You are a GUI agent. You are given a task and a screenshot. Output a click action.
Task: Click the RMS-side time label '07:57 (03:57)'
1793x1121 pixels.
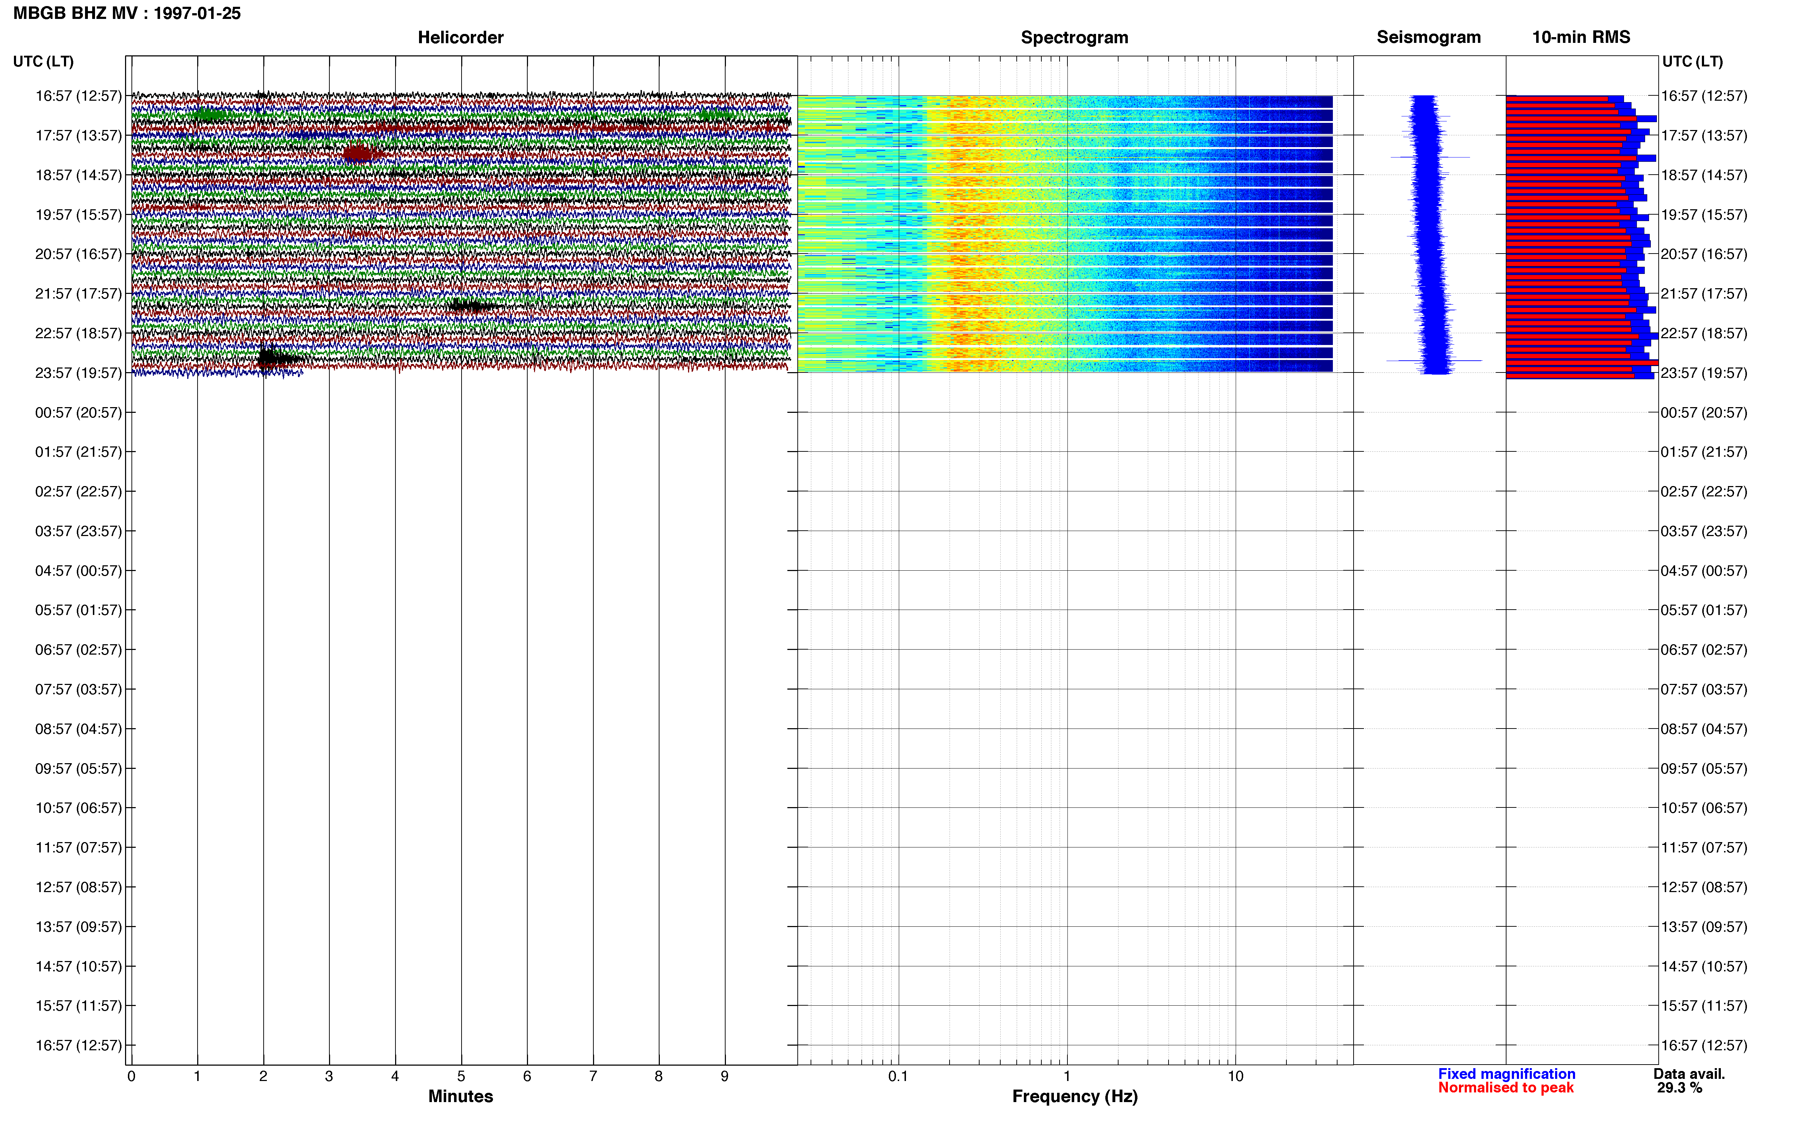pyautogui.click(x=1704, y=689)
